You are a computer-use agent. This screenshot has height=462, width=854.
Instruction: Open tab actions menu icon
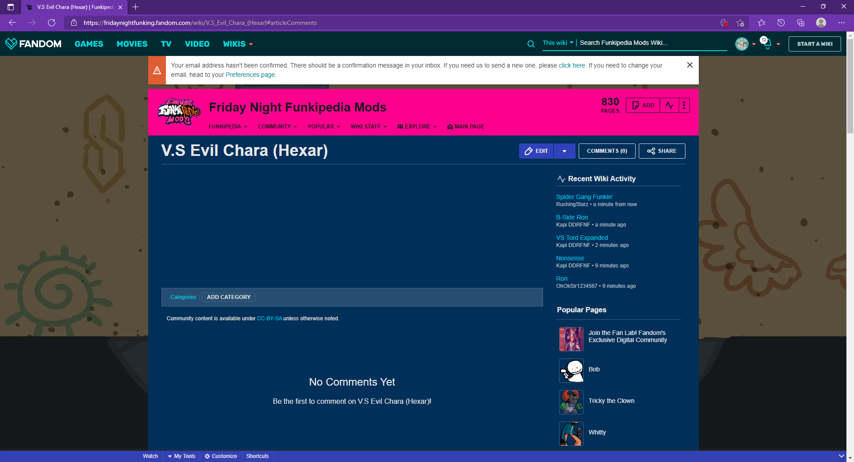[x=11, y=7]
